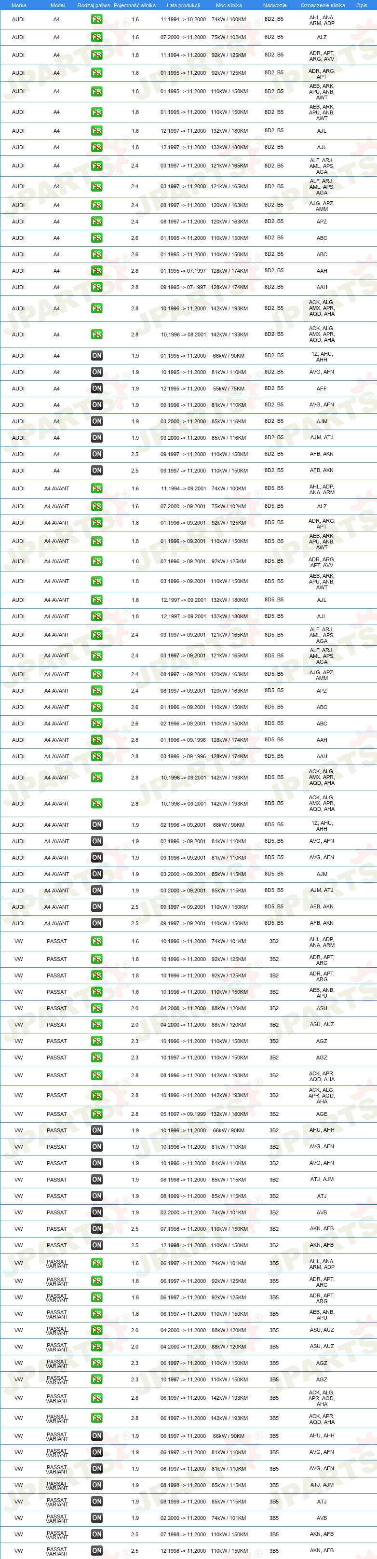Click petrol icon in A4 2.4 AJG, APZ, AMM 11.2000 row

[97, 206]
